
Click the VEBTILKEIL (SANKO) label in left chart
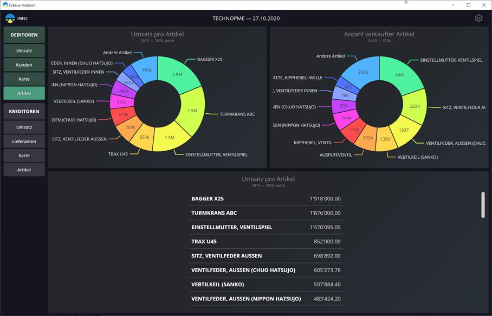[74, 101]
